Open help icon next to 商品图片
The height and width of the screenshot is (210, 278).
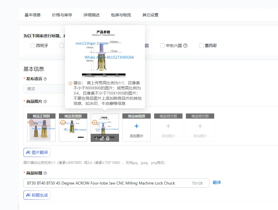coord(45,101)
